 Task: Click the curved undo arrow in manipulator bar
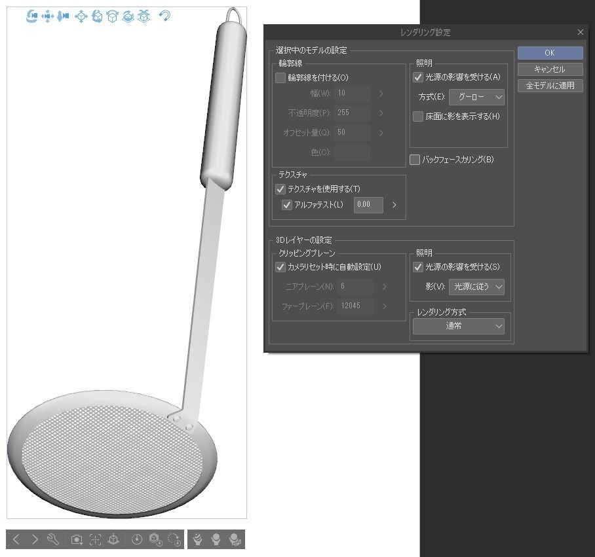pyautogui.click(x=164, y=16)
